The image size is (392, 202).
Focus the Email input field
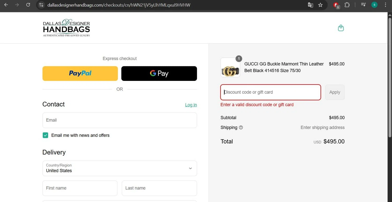pos(120,120)
